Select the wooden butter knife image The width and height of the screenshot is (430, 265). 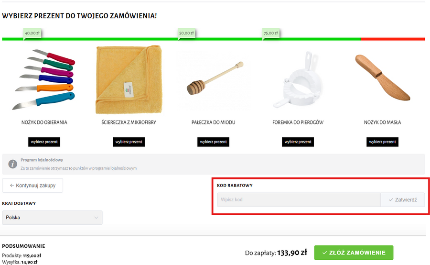click(x=383, y=77)
